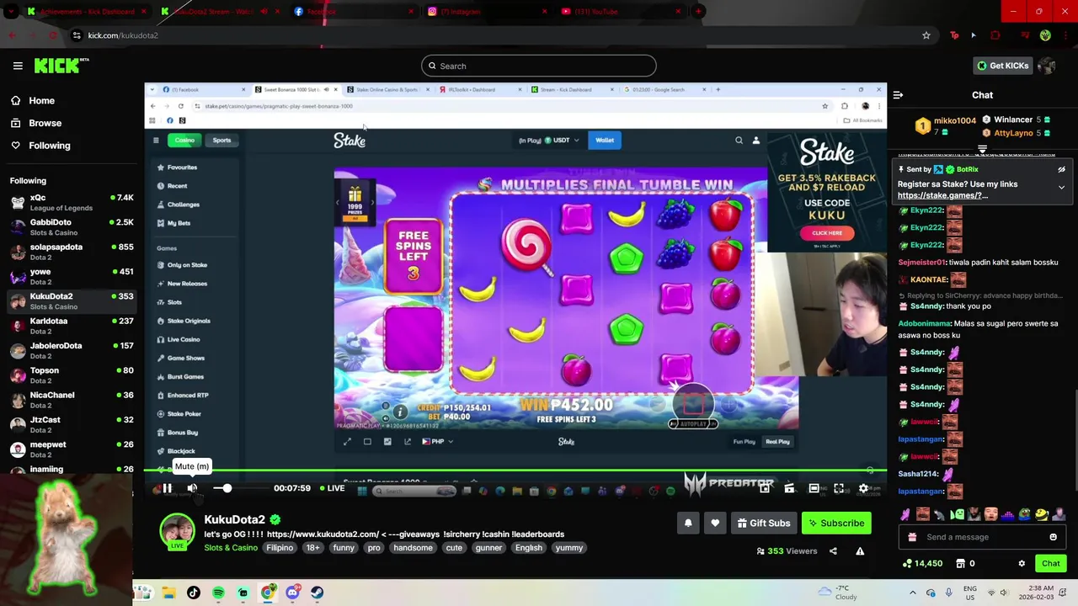Open GabbiDoto channel in Following list
Image resolution: width=1078 pixels, height=606 pixels.
click(72, 227)
